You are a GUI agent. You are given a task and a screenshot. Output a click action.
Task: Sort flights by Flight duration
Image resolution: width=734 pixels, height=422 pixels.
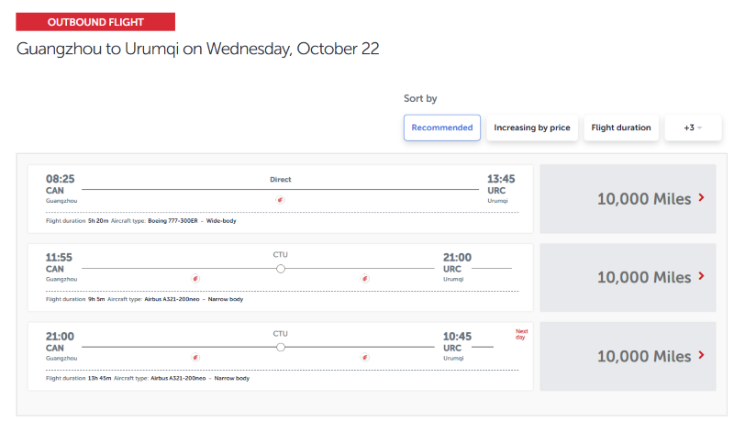[x=621, y=128]
